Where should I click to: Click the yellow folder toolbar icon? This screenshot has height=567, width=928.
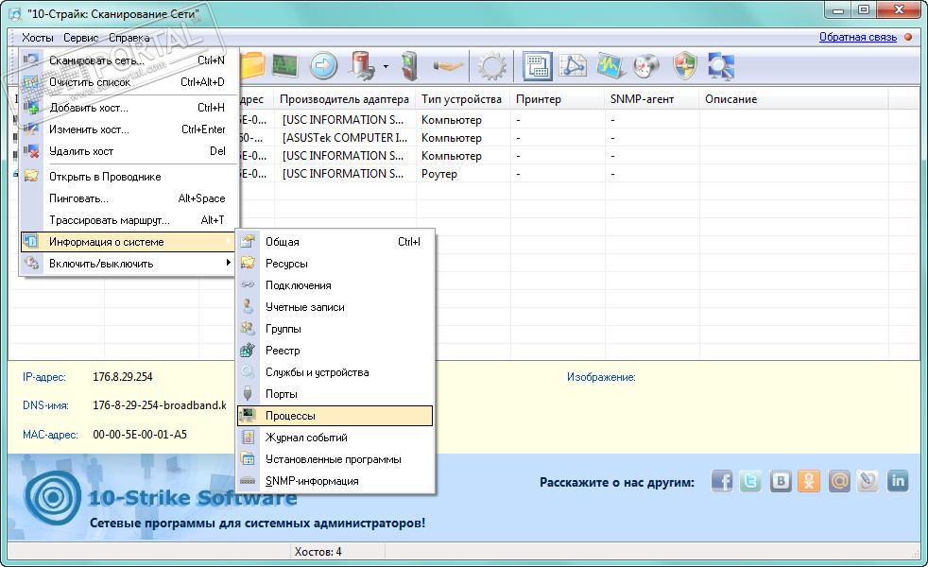coord(252,66)
